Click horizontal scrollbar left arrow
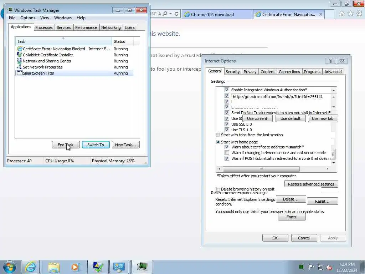 click(x=219, y=169)
